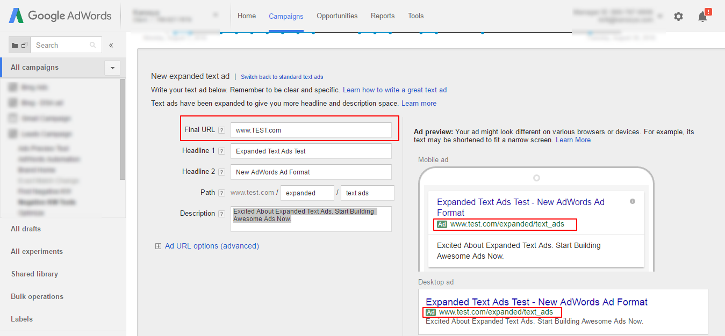The height and width of the screenshot is (336, 725).
Task: Click the www.test.com path prefix text
Action: tap(252, 192)
